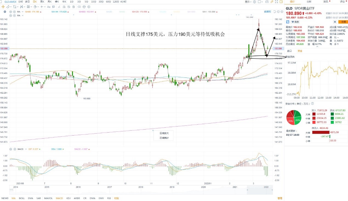Expand second MA indicator dropdown arrow
Viewport: 348px width, 201px height.
tap(22, 16)
